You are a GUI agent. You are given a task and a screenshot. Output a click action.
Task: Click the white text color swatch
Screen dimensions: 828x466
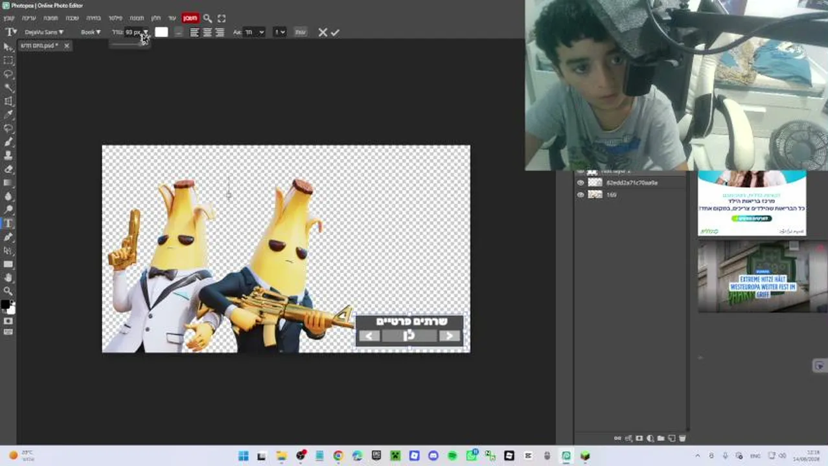[x=161, y=32]
